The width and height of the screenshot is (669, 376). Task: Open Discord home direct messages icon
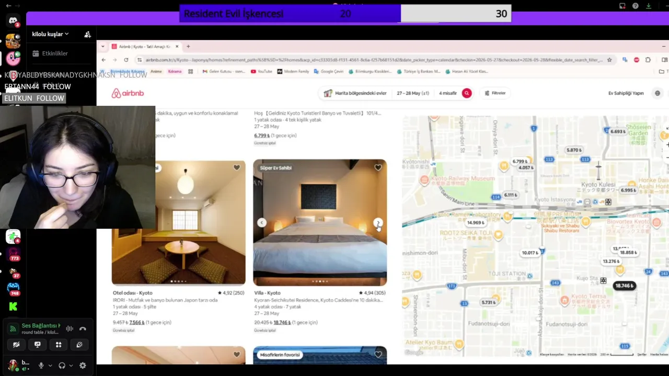pyautogui.click(x=13, y=21)
